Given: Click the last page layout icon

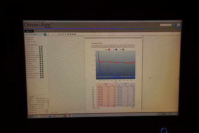Looking at the screenshot, I should coord(65,34).
